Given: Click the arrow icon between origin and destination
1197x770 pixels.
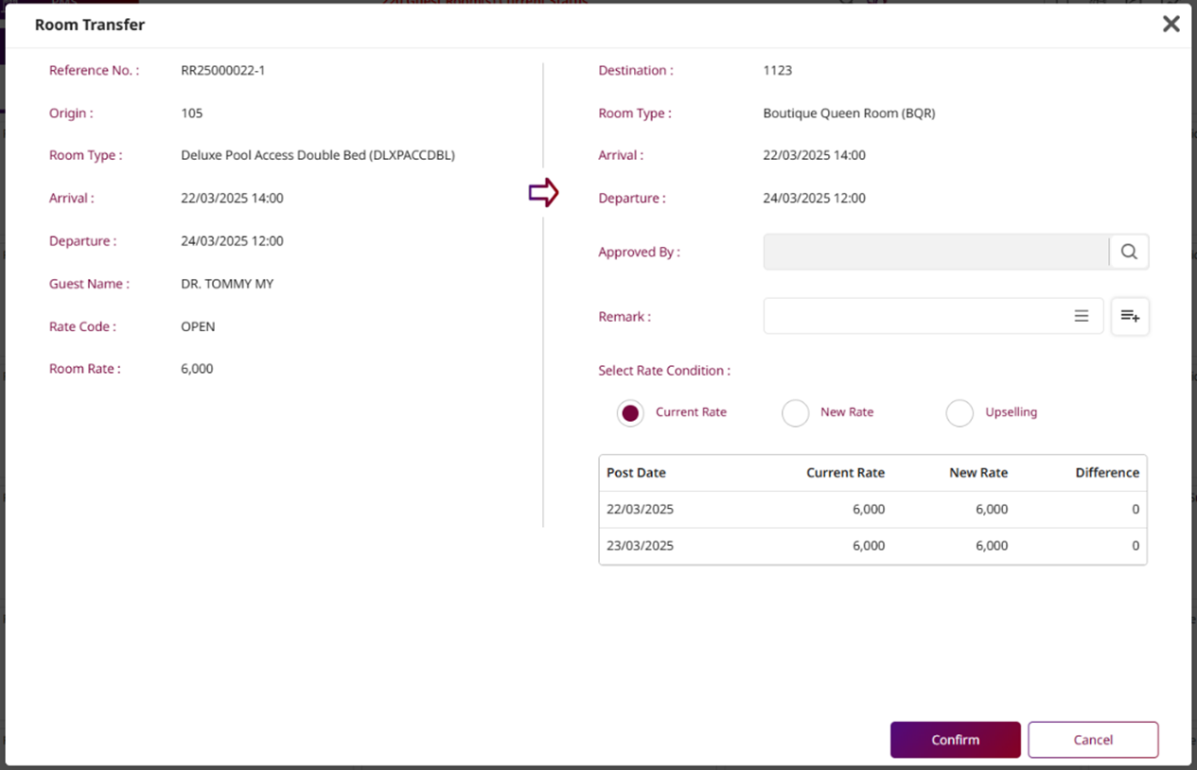Looking at the screenshot, I should tap(543, 193).
